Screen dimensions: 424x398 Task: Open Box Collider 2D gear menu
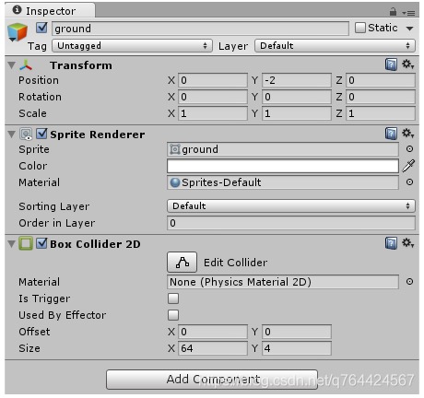tap(408, 243)
